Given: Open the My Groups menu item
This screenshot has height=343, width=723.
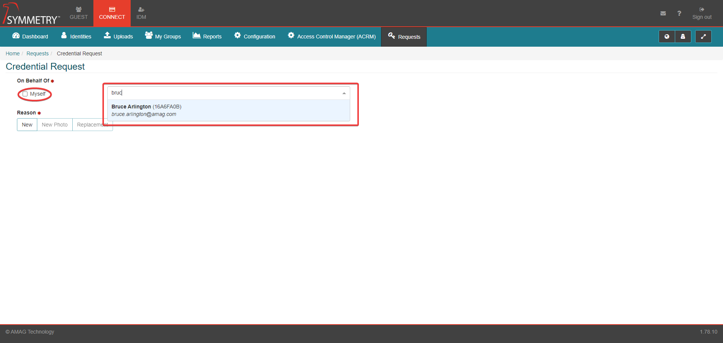Looking at the screenshot, I should point(163,37).
